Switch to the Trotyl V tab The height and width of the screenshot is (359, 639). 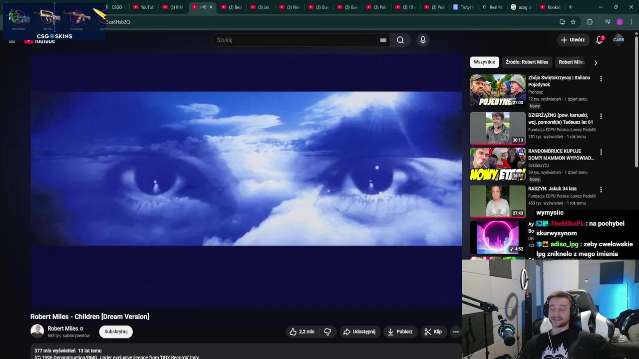click(463, 7)
